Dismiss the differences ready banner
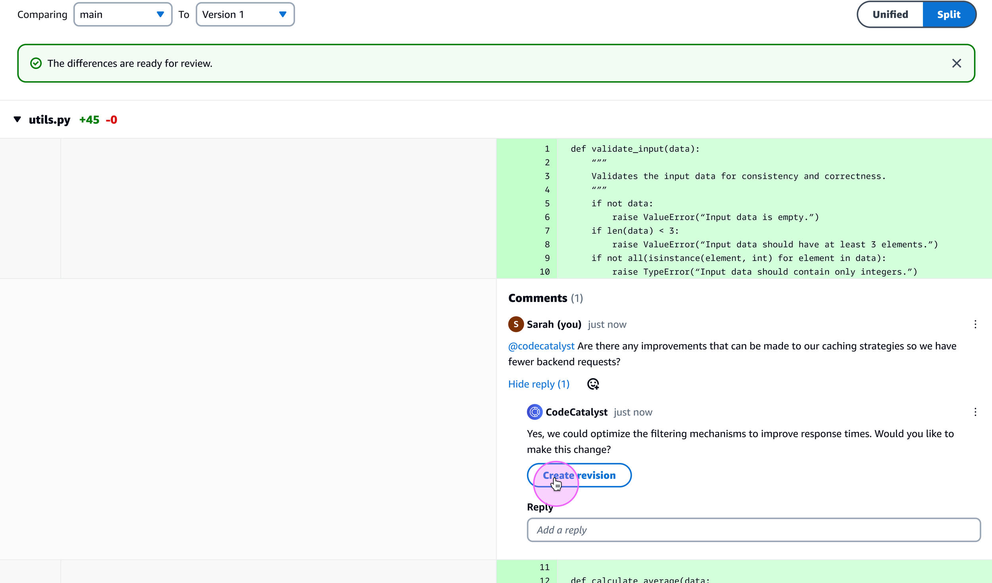The width and height of the screenshot is (992, 583). click(x=956, y=63)
